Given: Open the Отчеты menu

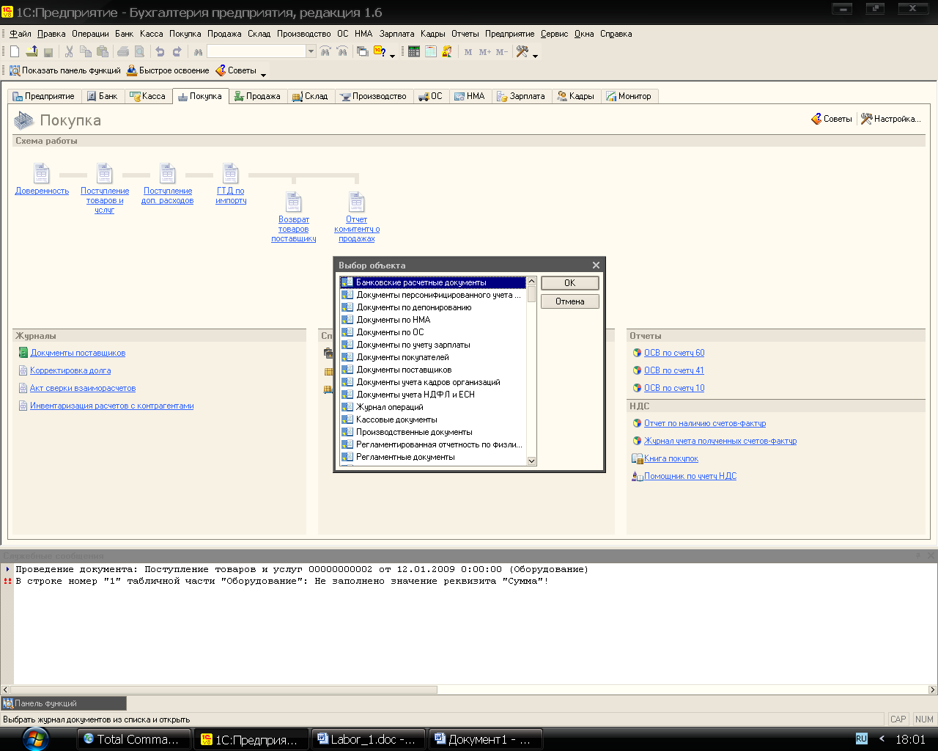Looking at the screenshot, I should point(465,34).
